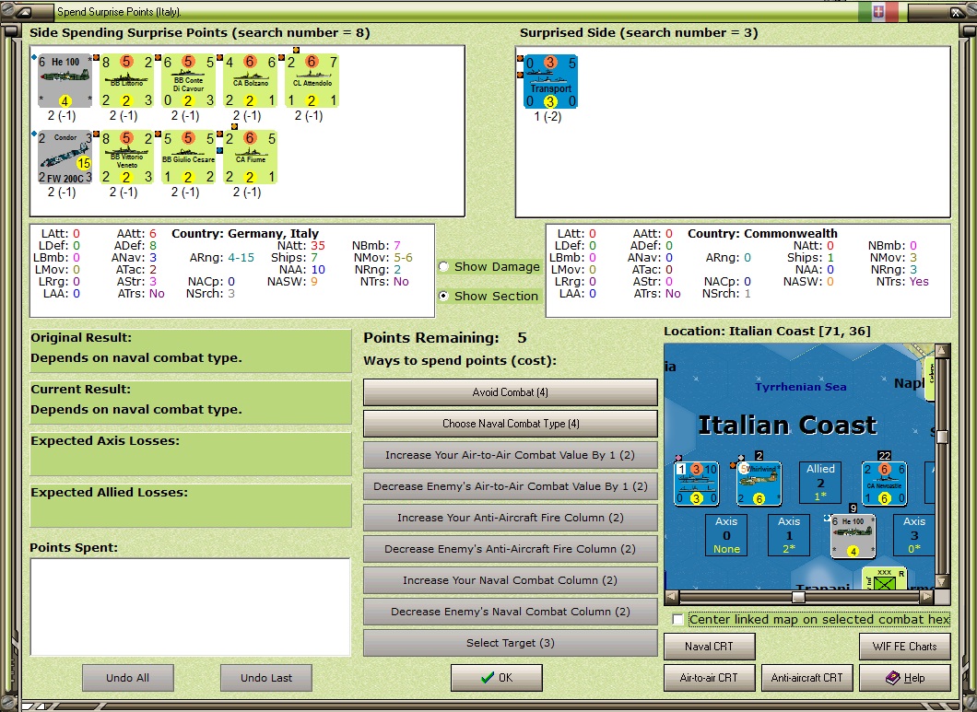
Task: Select the Commonwealth Transport counter
Action: [x=551, y=82]
